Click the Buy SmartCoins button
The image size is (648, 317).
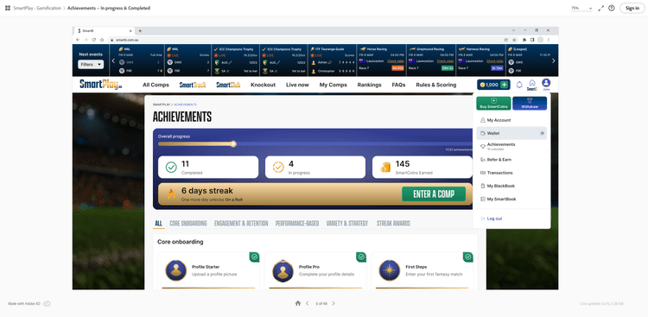pyautogui.click(x=493, y=104)
